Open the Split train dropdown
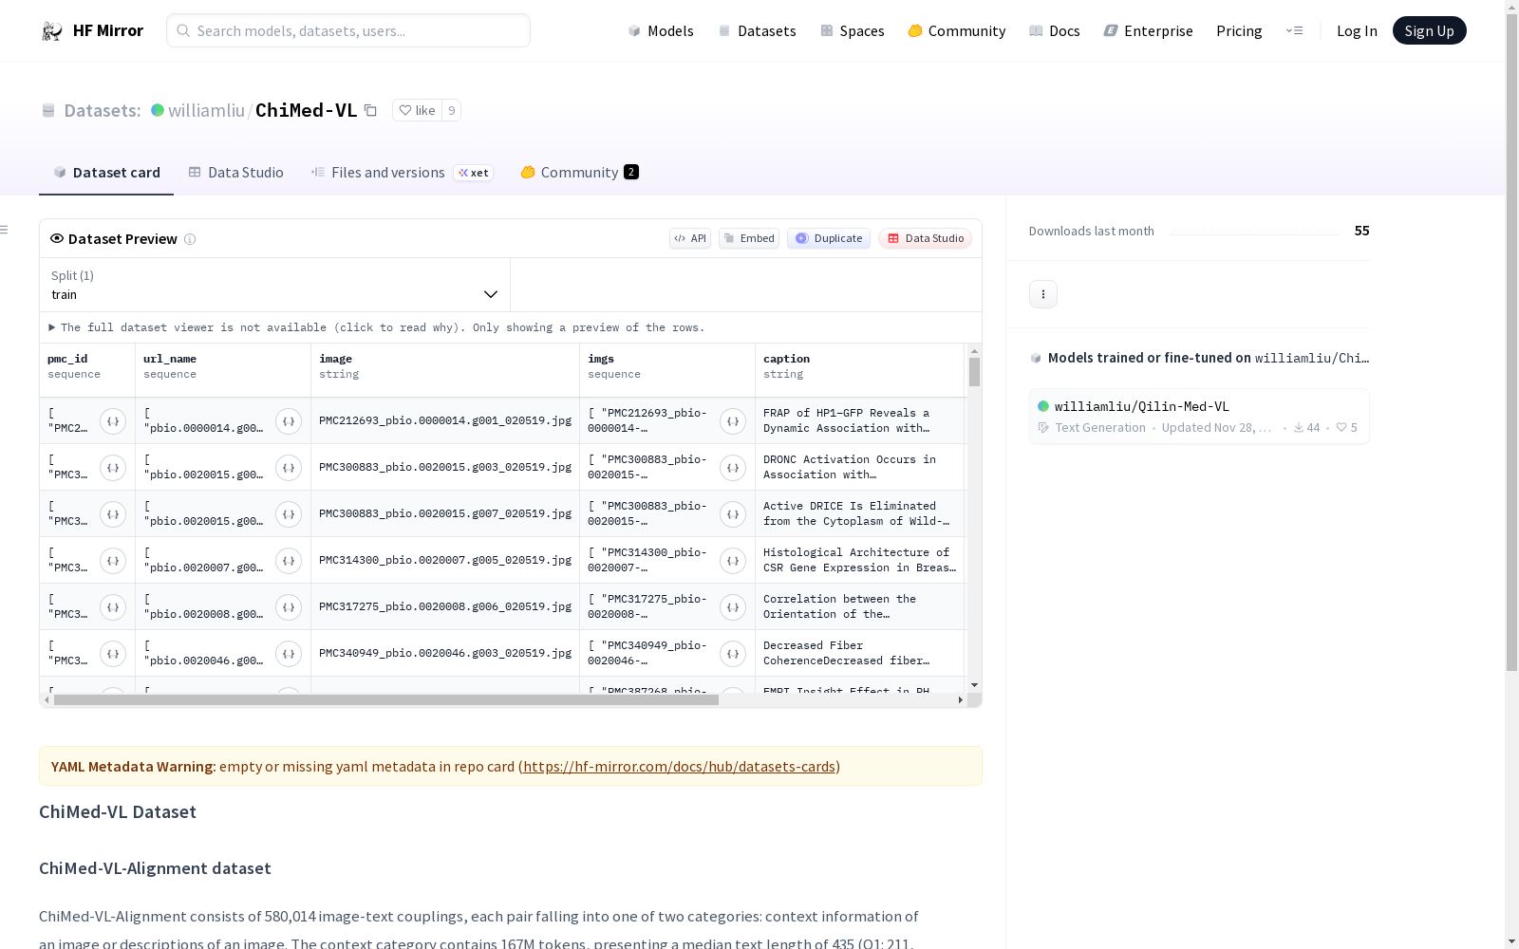 pyautogui.click(x=274, y=286)
